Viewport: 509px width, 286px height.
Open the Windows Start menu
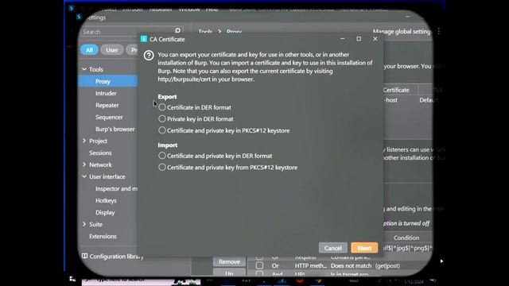pos(72,279)
